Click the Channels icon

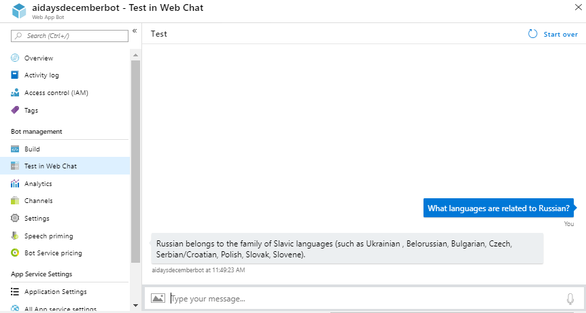[x=15, y=201]
